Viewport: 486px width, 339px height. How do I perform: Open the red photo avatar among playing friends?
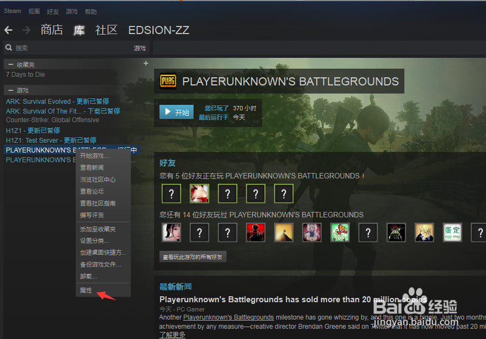[199, 194]
